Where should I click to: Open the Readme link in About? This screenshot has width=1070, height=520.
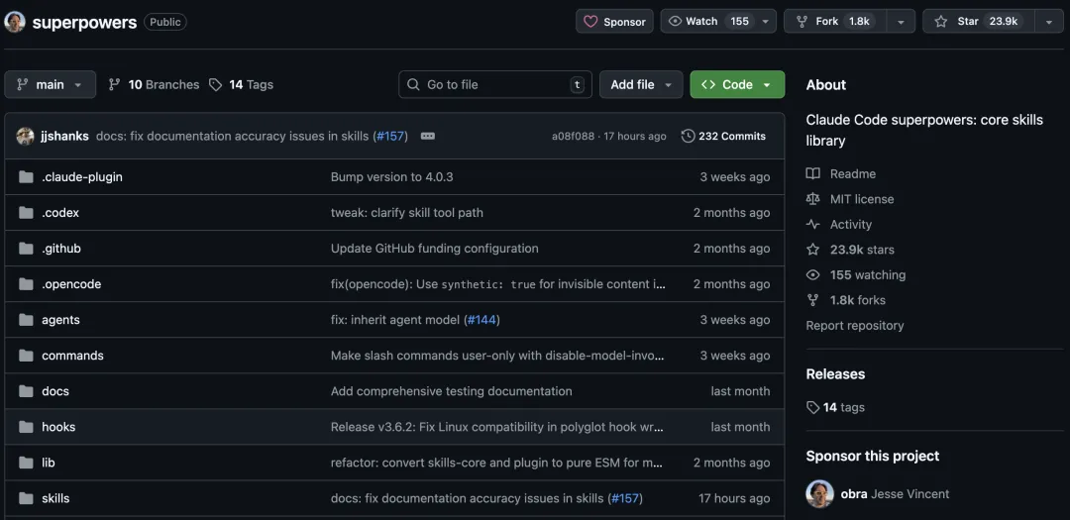(852, 174)
